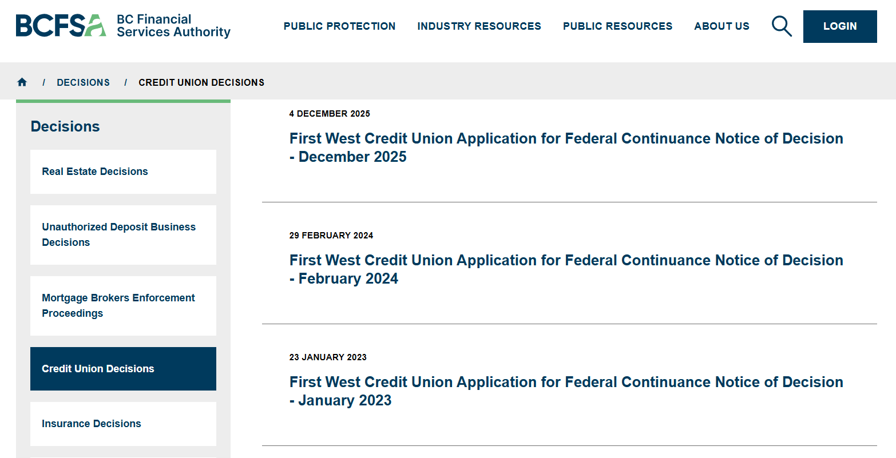
Task: Click the Decisions breadcrumb link
Action: point(84,82)
